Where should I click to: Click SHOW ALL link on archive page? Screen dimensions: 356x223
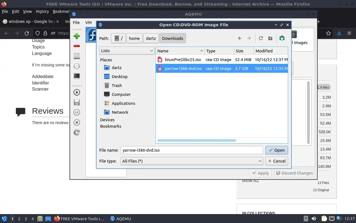pyautogui.click(x=250, y=181)
